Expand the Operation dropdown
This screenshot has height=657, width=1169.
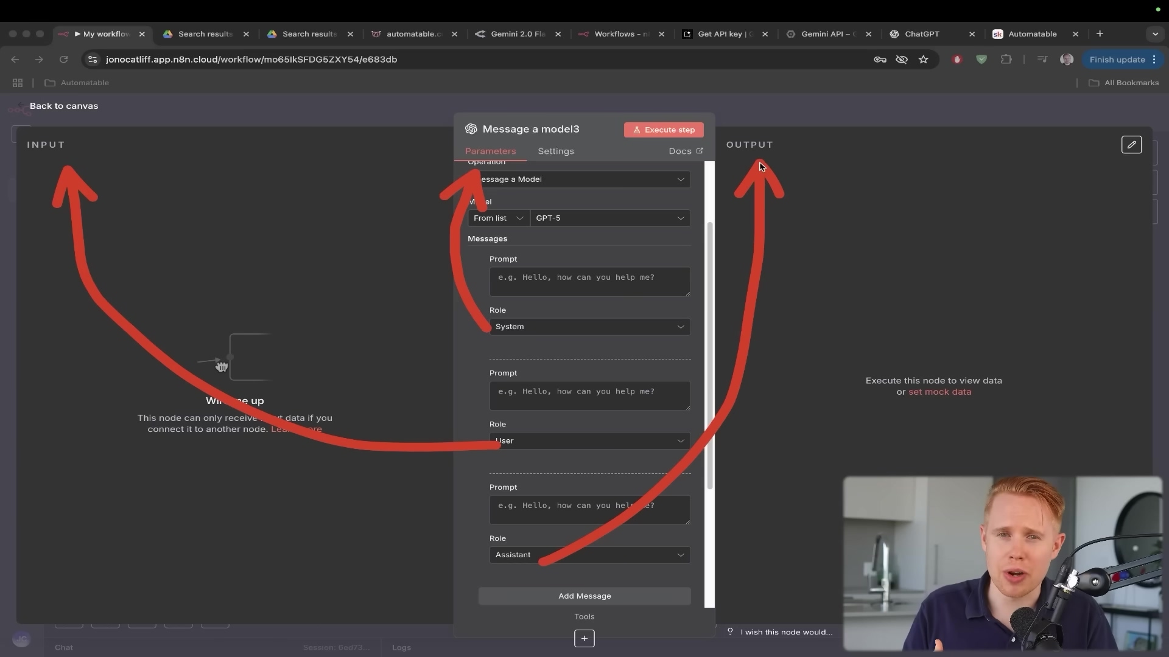[x=579, y=179]
